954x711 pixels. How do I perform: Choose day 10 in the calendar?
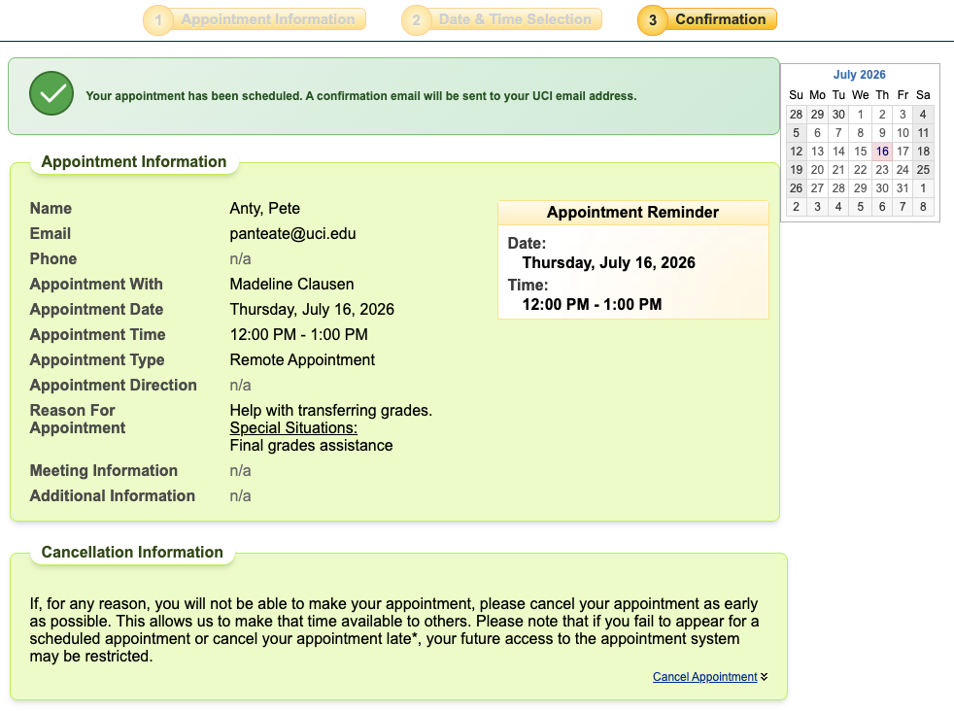pyautogui.click(x=903, y=133)
